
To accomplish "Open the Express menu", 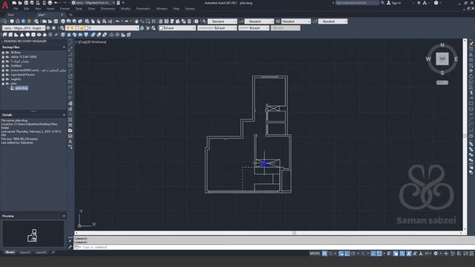I will 190,9.
